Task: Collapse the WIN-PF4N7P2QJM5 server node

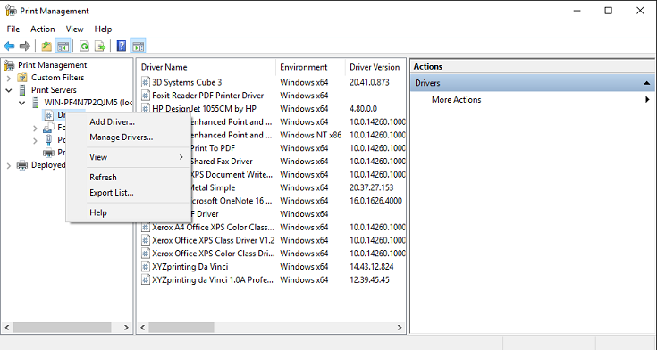Action: [22, 103]
